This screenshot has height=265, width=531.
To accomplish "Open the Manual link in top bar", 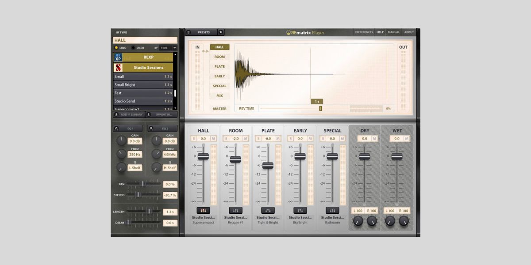I will [x=394, y=32].
